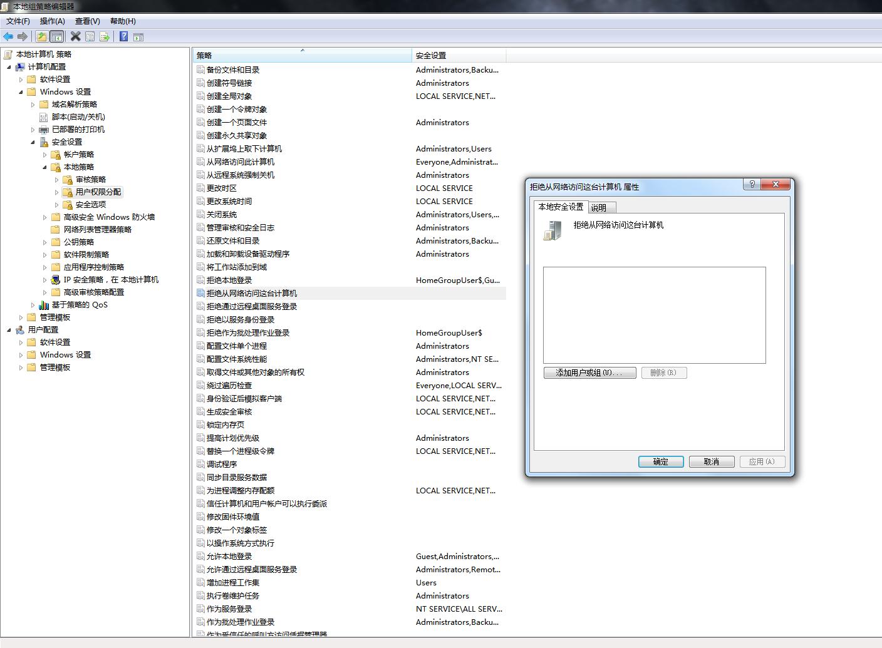Collapse the 安全设置 tree node
Screen dimensions: 882x648
coord(33,142)
